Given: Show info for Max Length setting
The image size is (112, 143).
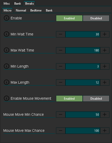Looking at the screenshot, I should [6, 82].
